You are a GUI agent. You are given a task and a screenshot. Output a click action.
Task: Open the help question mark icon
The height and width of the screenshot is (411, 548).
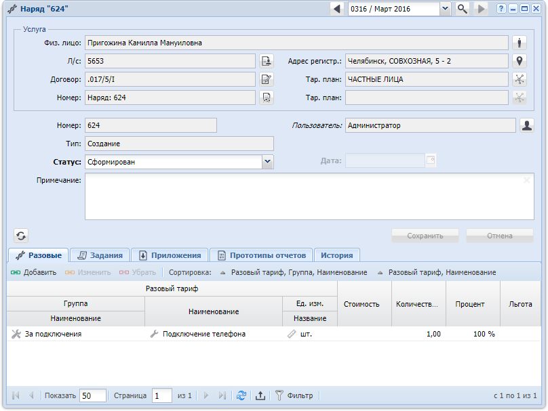501,9
